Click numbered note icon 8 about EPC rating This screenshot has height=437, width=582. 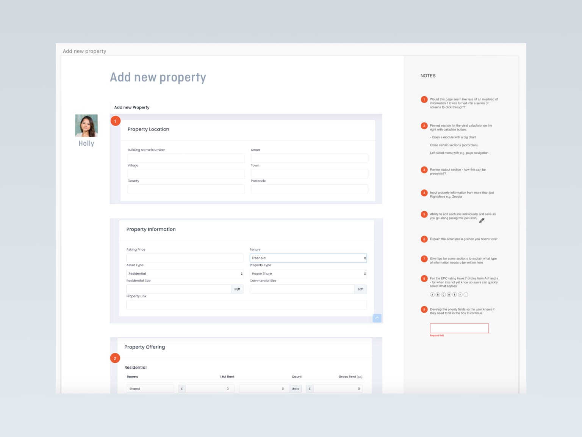point(424,278)
